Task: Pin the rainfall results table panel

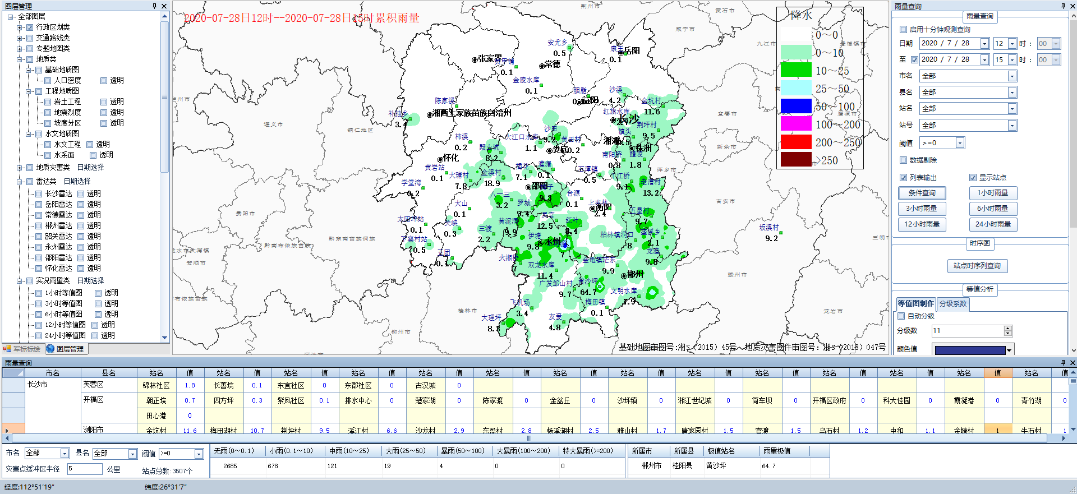Action: point(1062,363)
